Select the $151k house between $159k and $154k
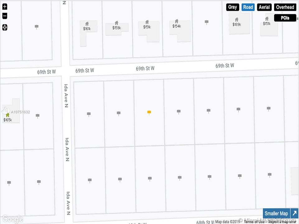 pos(147,24)
